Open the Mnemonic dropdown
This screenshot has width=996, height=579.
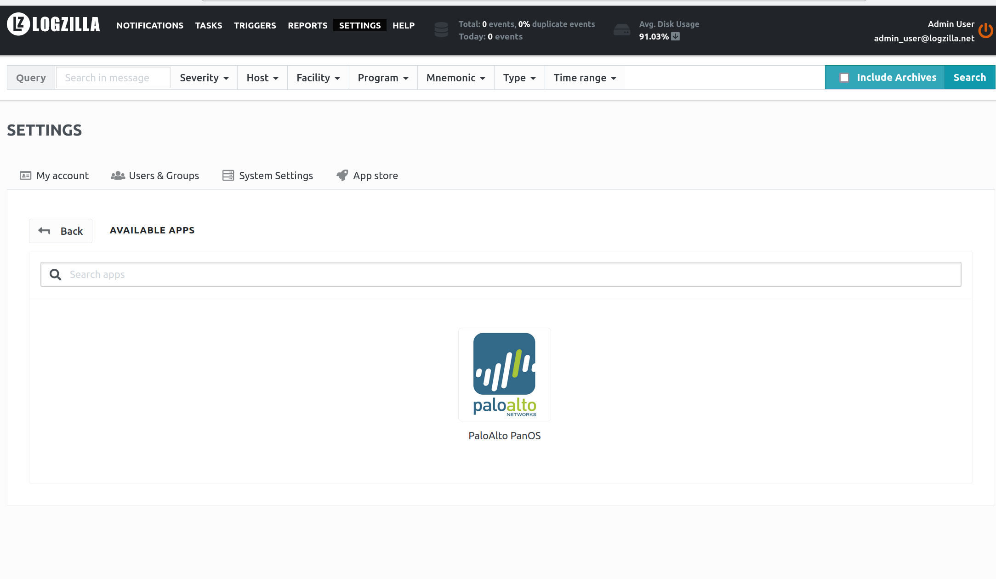455,77
